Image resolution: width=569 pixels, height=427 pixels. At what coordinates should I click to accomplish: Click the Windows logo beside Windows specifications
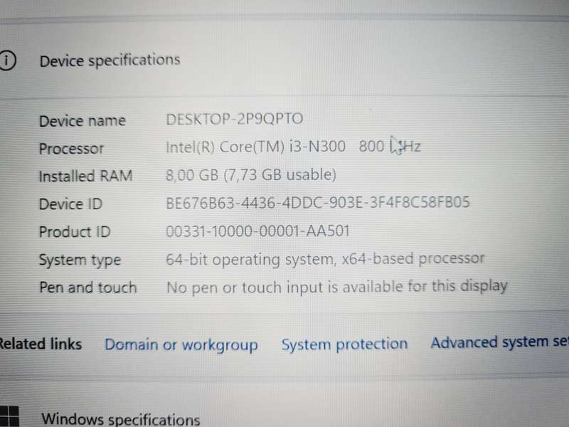(9, 417)
